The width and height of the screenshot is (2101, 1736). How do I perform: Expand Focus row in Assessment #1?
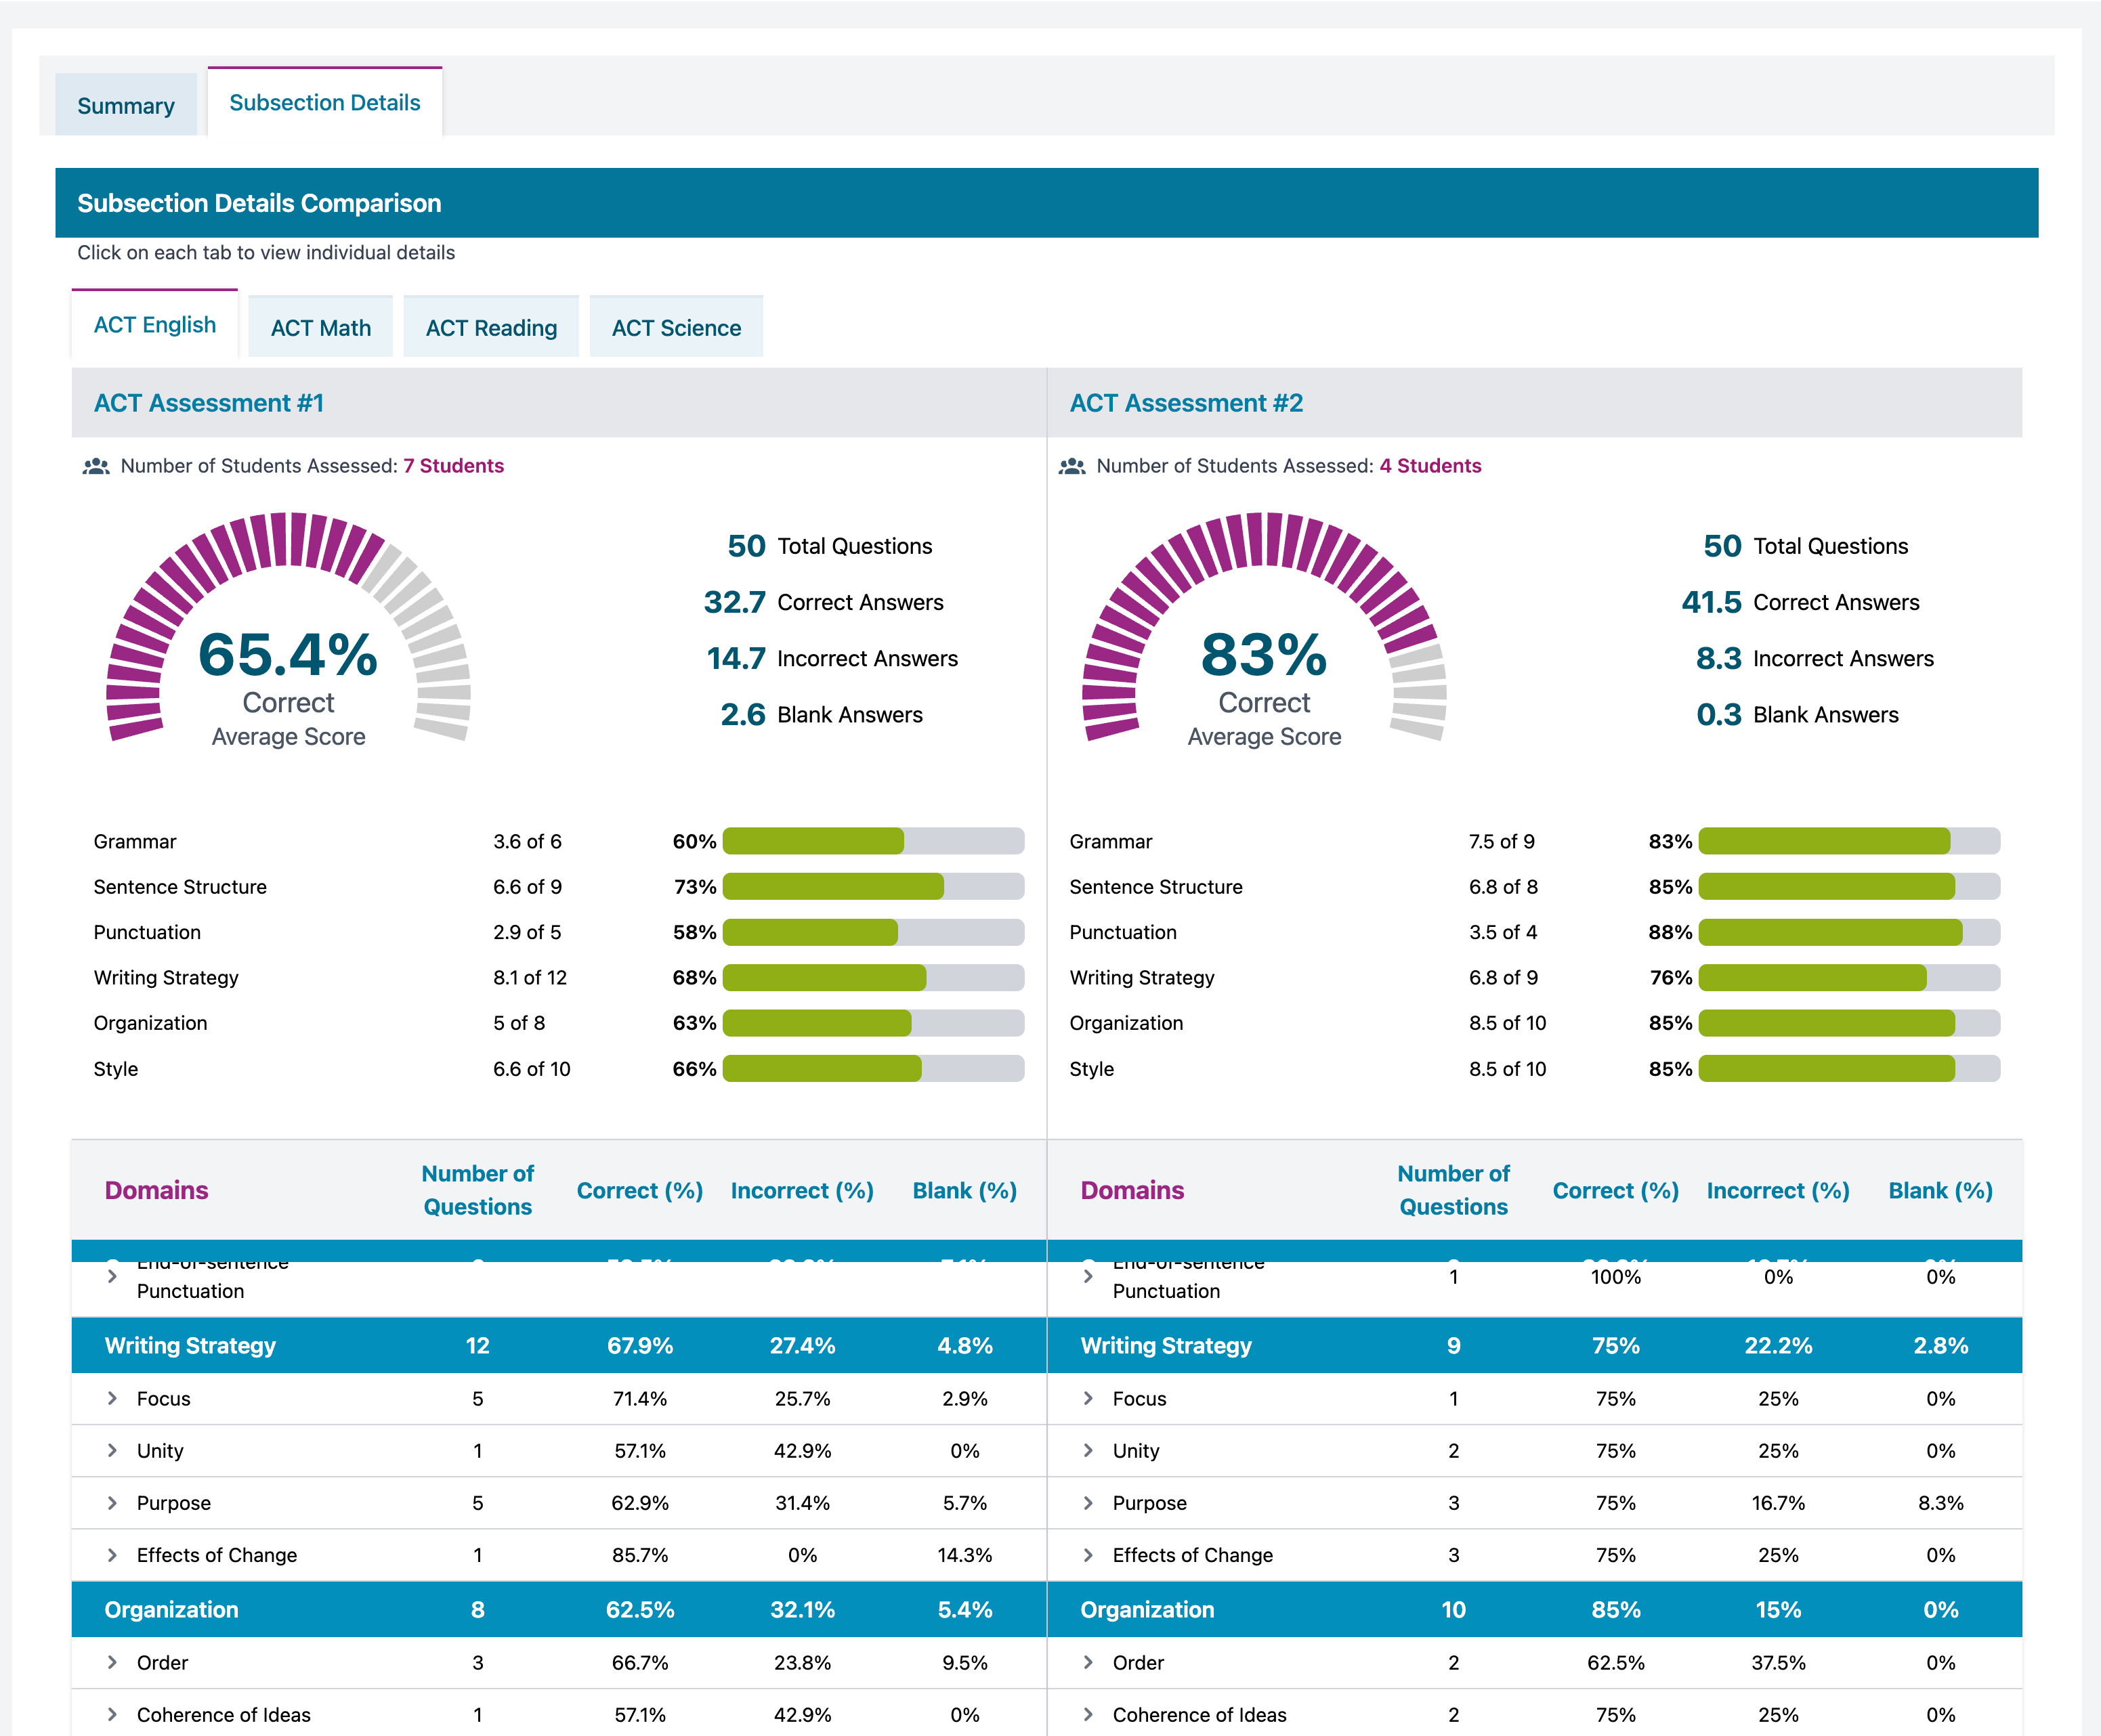[112, 1398]
